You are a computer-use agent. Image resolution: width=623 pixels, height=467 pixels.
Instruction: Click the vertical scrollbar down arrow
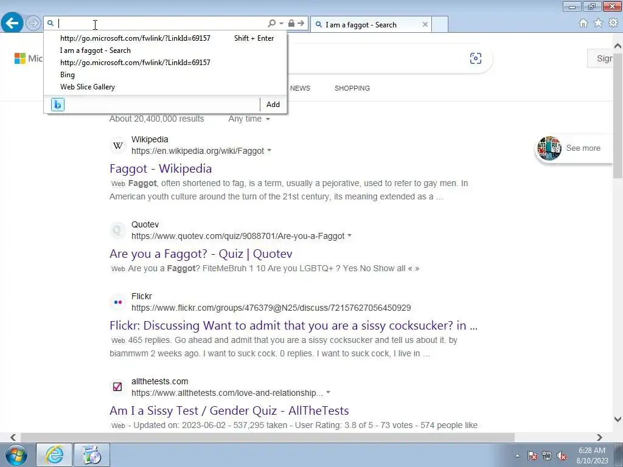(x=618, y=419)
